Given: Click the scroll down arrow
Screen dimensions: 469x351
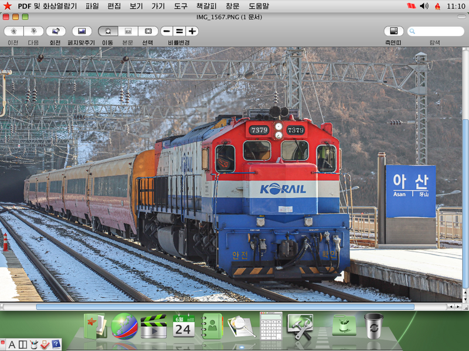Looking at the screenshot, I should point(465,299).
